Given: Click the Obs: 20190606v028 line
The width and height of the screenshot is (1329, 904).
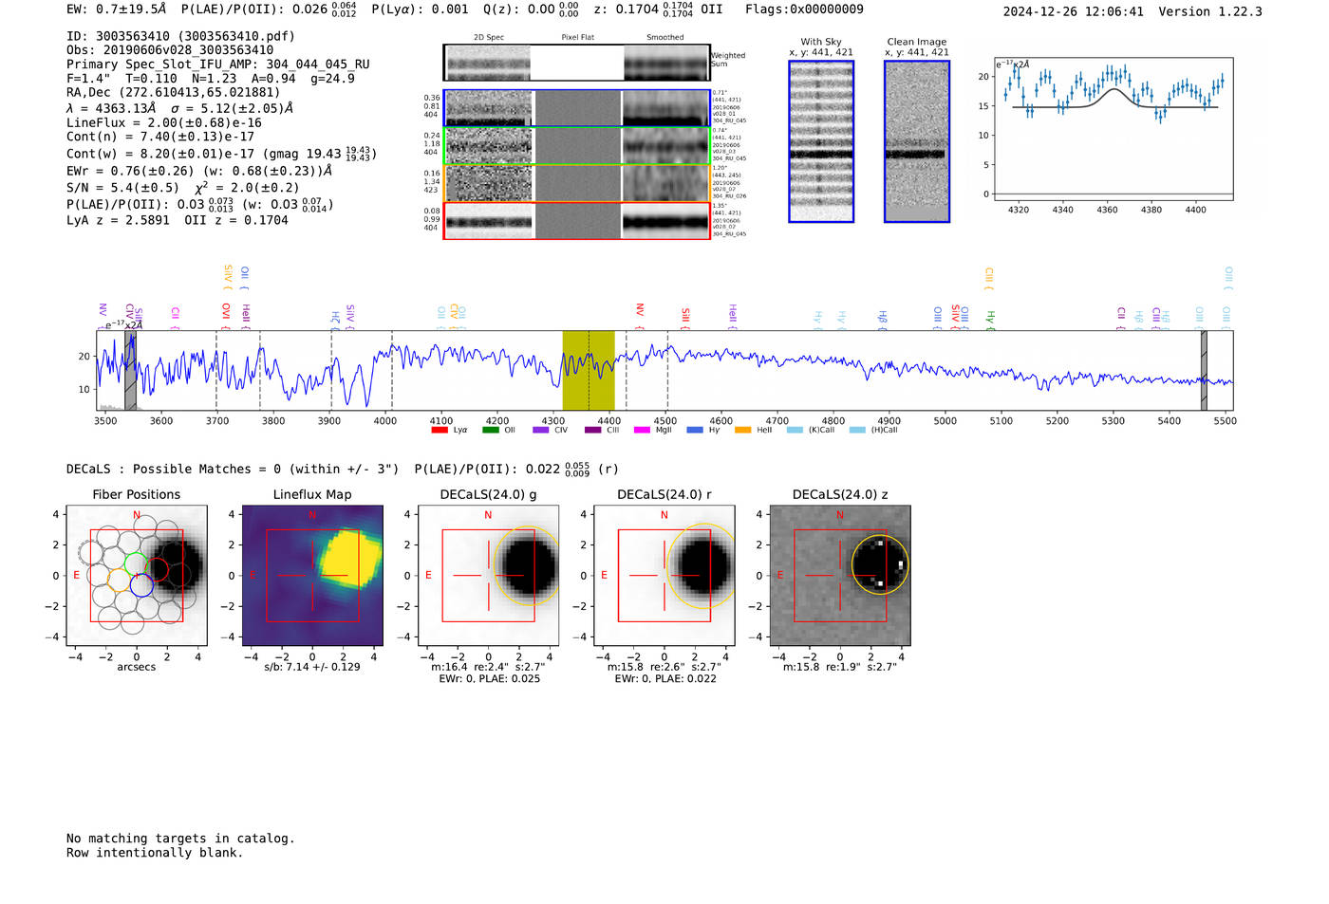Looking at the screenshot, I should tap(170, 50).
